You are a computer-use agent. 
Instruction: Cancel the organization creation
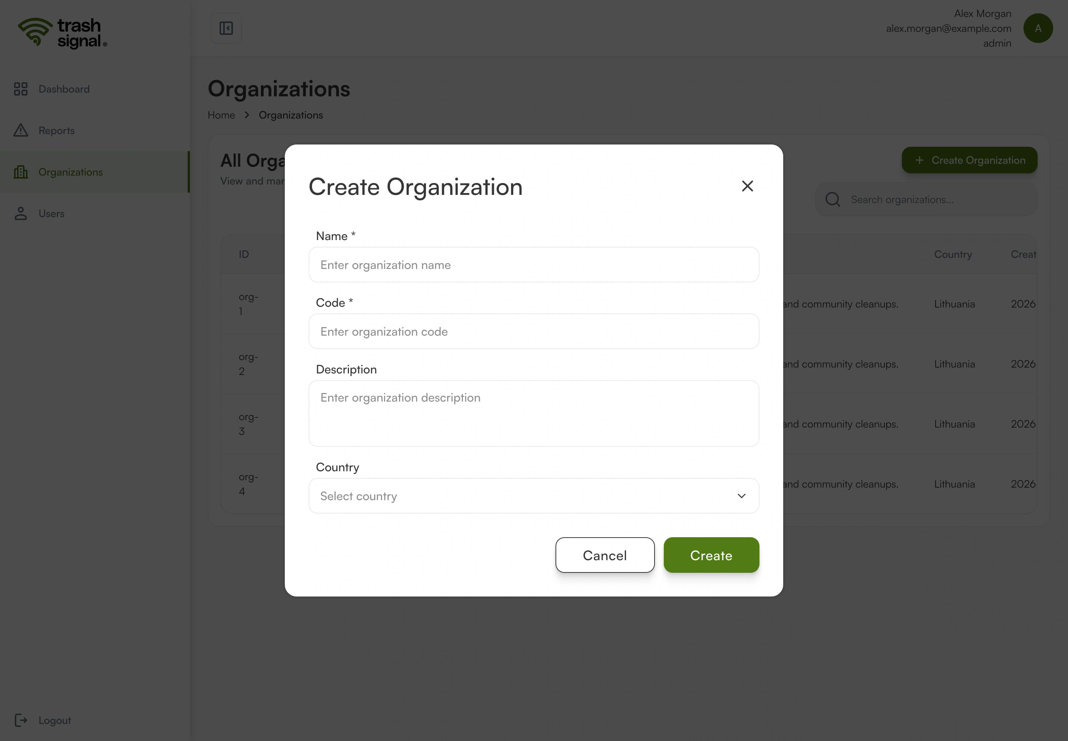(604, 555)
